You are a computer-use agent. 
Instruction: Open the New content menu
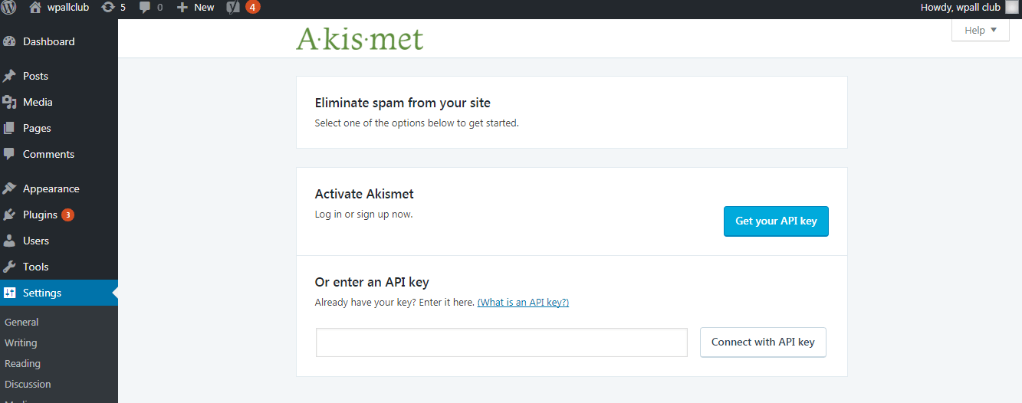coord(196,8)
